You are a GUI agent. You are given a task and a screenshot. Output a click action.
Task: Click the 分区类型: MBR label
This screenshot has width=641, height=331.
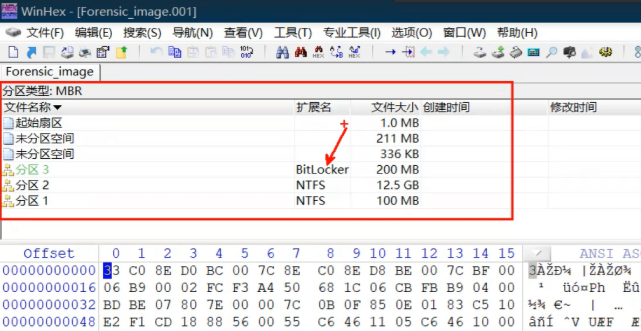43,90
